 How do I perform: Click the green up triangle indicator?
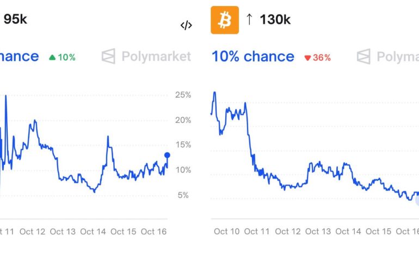coord(52,57)
